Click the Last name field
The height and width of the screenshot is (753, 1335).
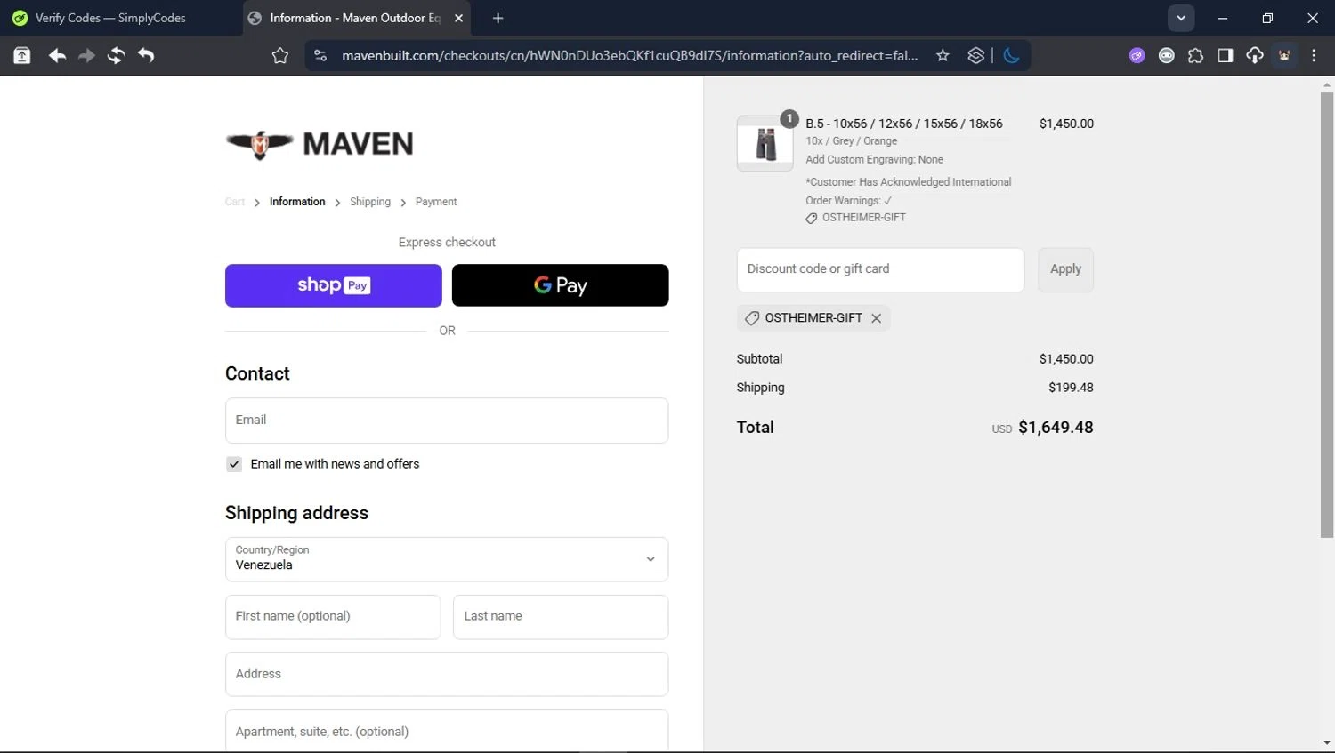click(x=561, y=617)
